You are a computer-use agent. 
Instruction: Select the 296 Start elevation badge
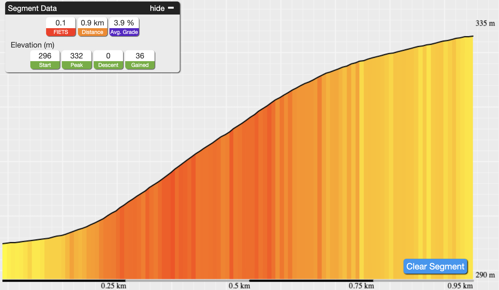pos(45,60)
